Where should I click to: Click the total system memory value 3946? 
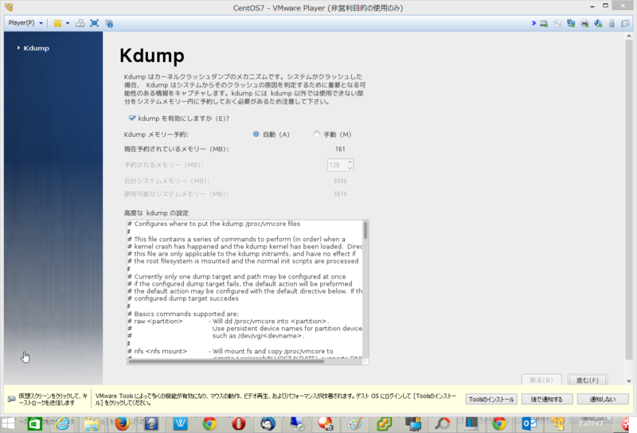click(341, 181)
